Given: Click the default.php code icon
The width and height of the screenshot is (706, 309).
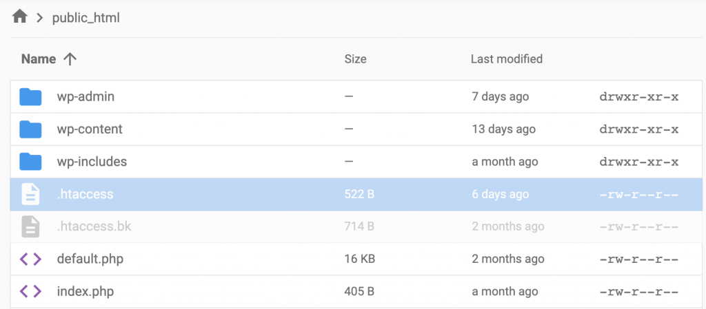Looking at the screenshot, I should pos(30,259).
